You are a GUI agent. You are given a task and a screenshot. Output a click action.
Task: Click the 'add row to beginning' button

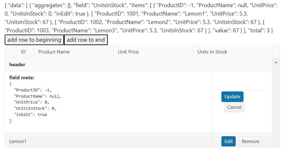point(34,40)
